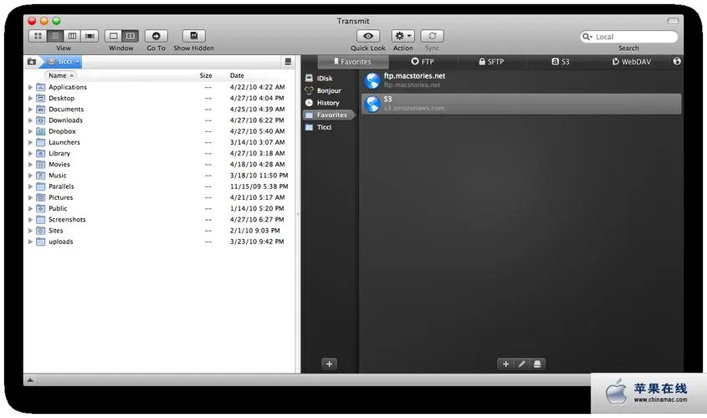Click the disk icon beside pencil
Screen dimensions: 707x418
click(x=537, y=364)
